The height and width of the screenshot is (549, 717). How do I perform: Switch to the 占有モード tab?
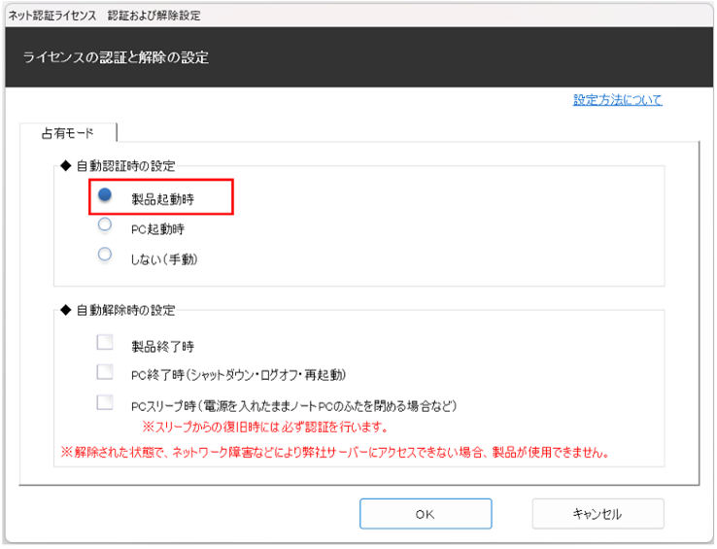[67, 132]
